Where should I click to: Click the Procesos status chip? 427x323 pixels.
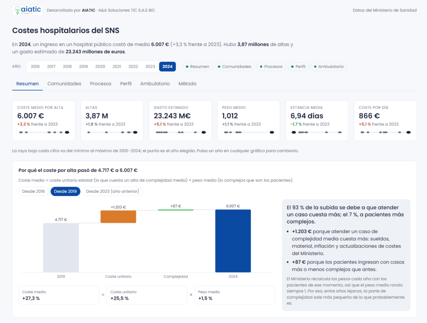271,66
